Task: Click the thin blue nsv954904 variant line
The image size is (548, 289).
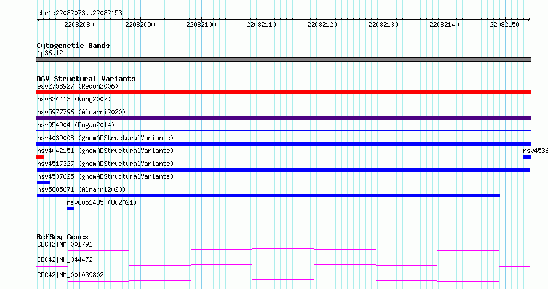Action: (x=283, y=130)
